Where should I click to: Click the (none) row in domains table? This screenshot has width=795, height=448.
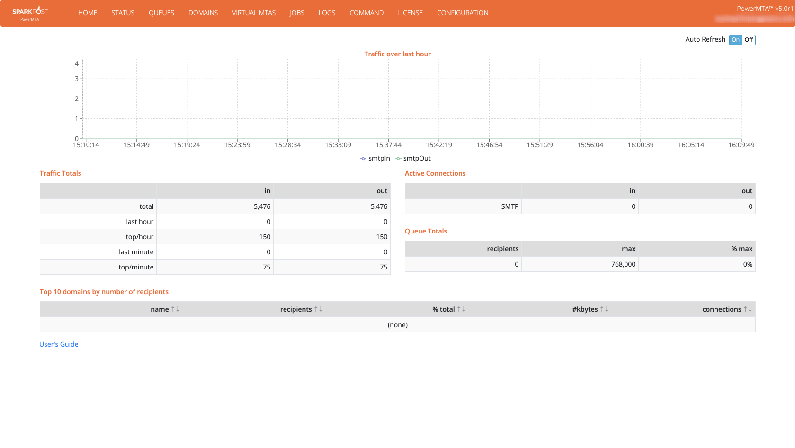(398, 325)
